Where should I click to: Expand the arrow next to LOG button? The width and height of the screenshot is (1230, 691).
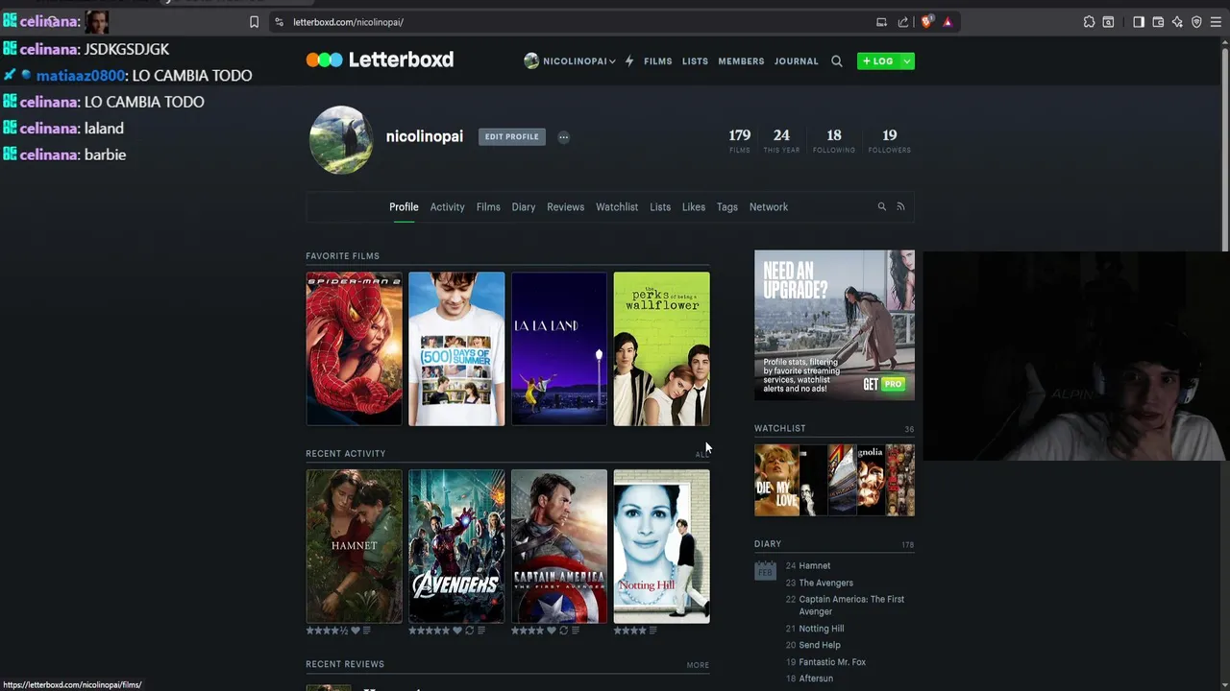point(906,60)
